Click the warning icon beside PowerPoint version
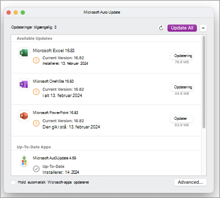 [x=36, y=123]
